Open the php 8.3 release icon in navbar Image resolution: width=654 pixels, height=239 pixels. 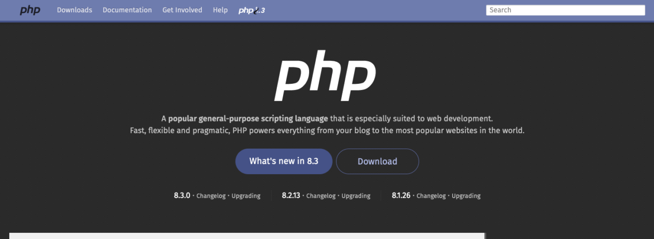(x=251, y=10)
